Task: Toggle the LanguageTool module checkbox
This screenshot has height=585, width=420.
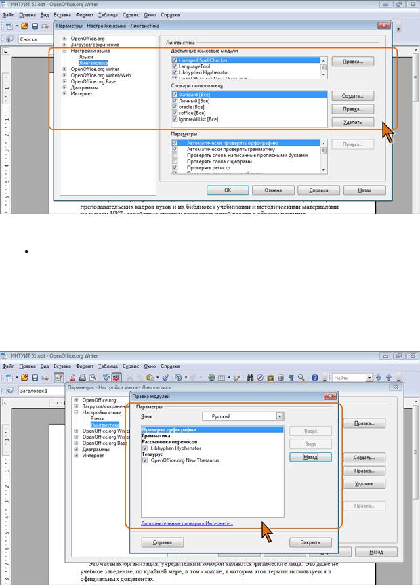Action: click(175, 66)
